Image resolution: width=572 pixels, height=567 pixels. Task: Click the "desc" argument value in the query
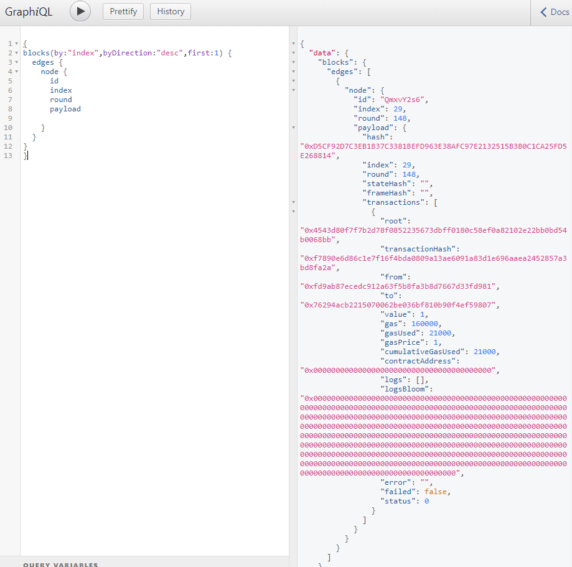(170, 53)
